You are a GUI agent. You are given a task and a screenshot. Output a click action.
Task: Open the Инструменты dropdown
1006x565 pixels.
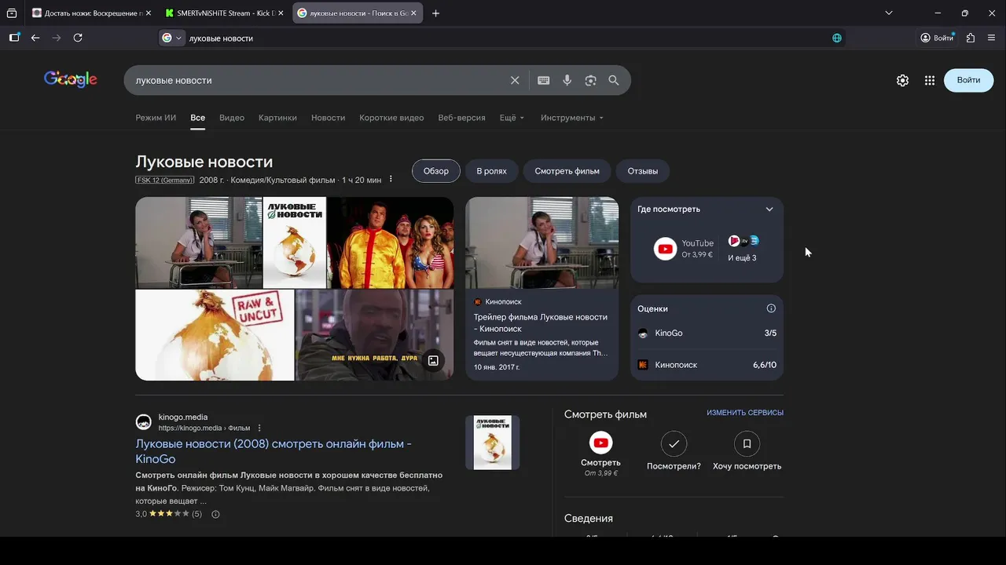(x=572, y=118)
